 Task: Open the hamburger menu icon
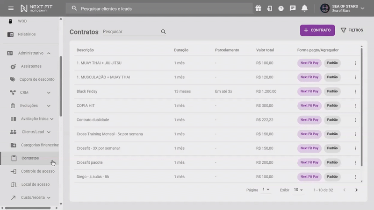pyautogui.click(x=11, y=8)
